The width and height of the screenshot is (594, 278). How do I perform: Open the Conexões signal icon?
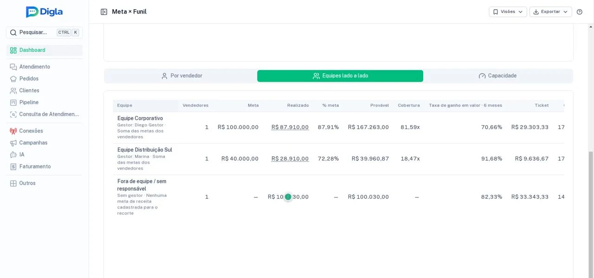[x=13, y=131]
